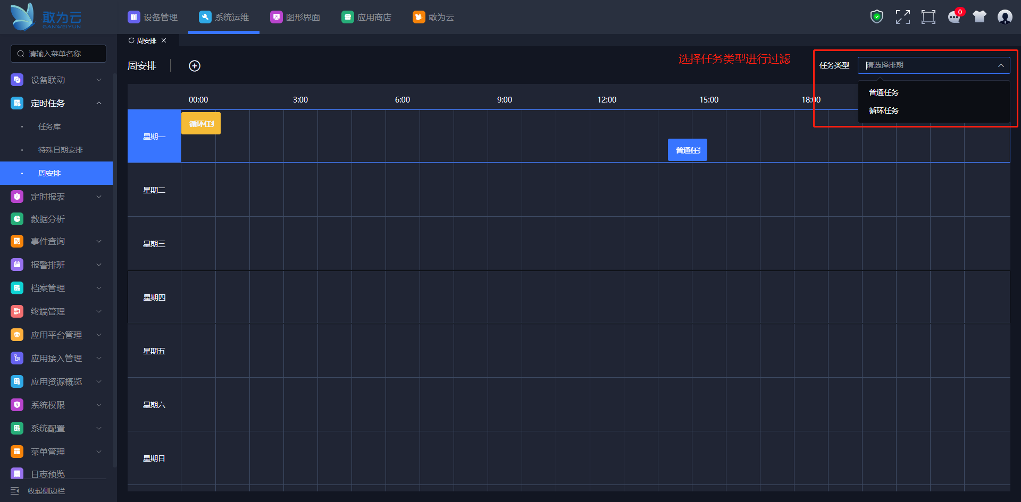Click the refresh icon on 周安排 tab
This screenshot has height=502, width=1021.
[x=131, y=41]
